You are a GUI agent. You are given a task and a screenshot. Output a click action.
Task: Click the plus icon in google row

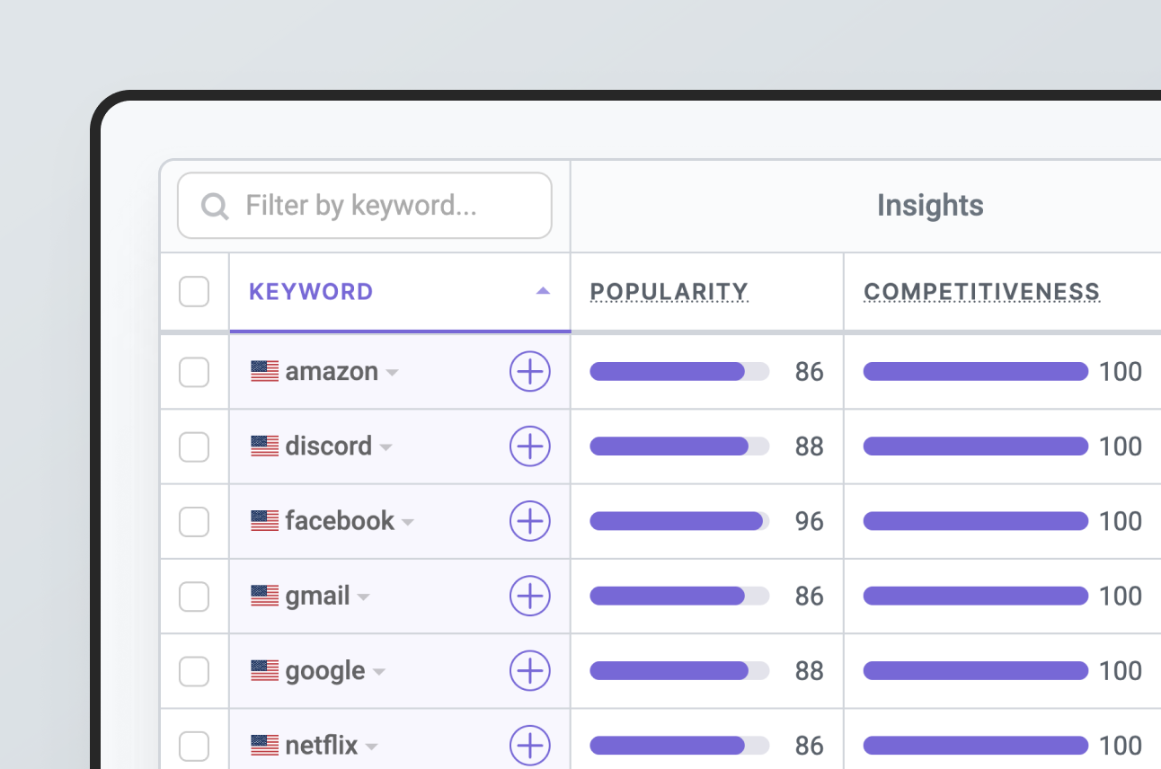click(530, 670)
